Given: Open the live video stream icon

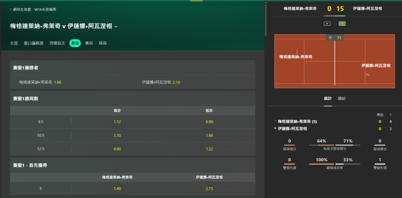Looking at the screenshot, I should point(327,23).
